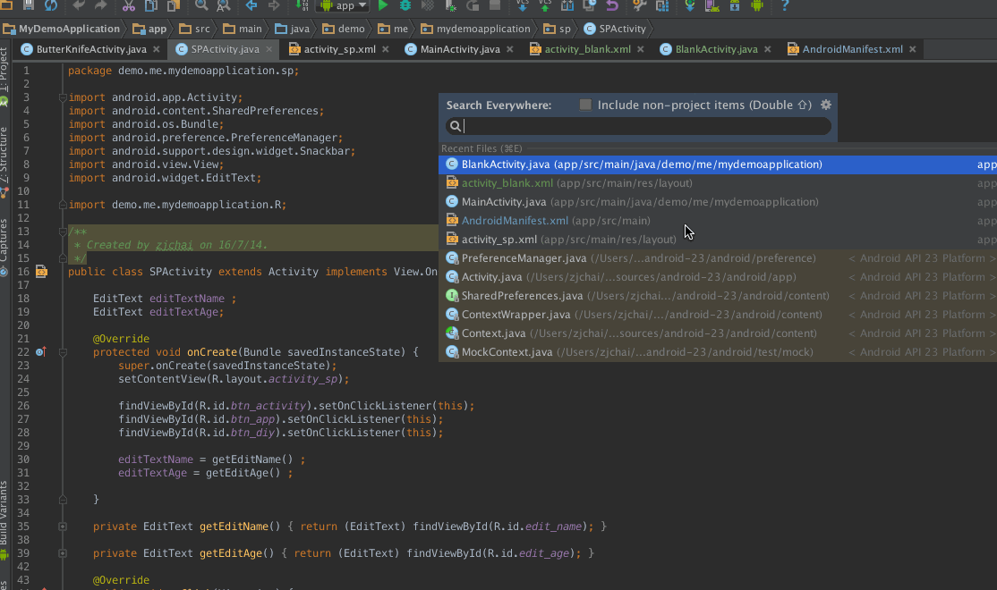Click the mydemoapplication breadcrumb
This screenshot has width=997, height=590.
click(x=475, y=29)
